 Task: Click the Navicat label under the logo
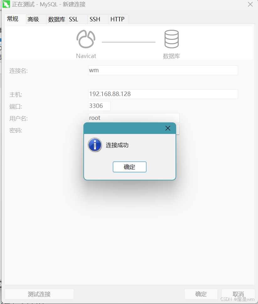86,56
